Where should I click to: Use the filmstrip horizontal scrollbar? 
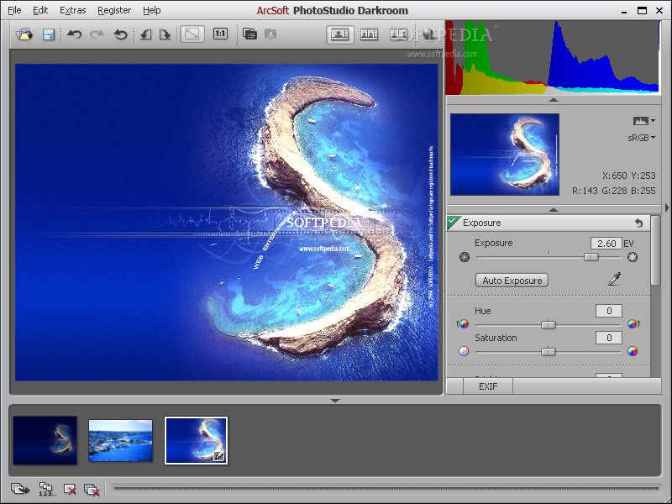[x=386, y=489]
